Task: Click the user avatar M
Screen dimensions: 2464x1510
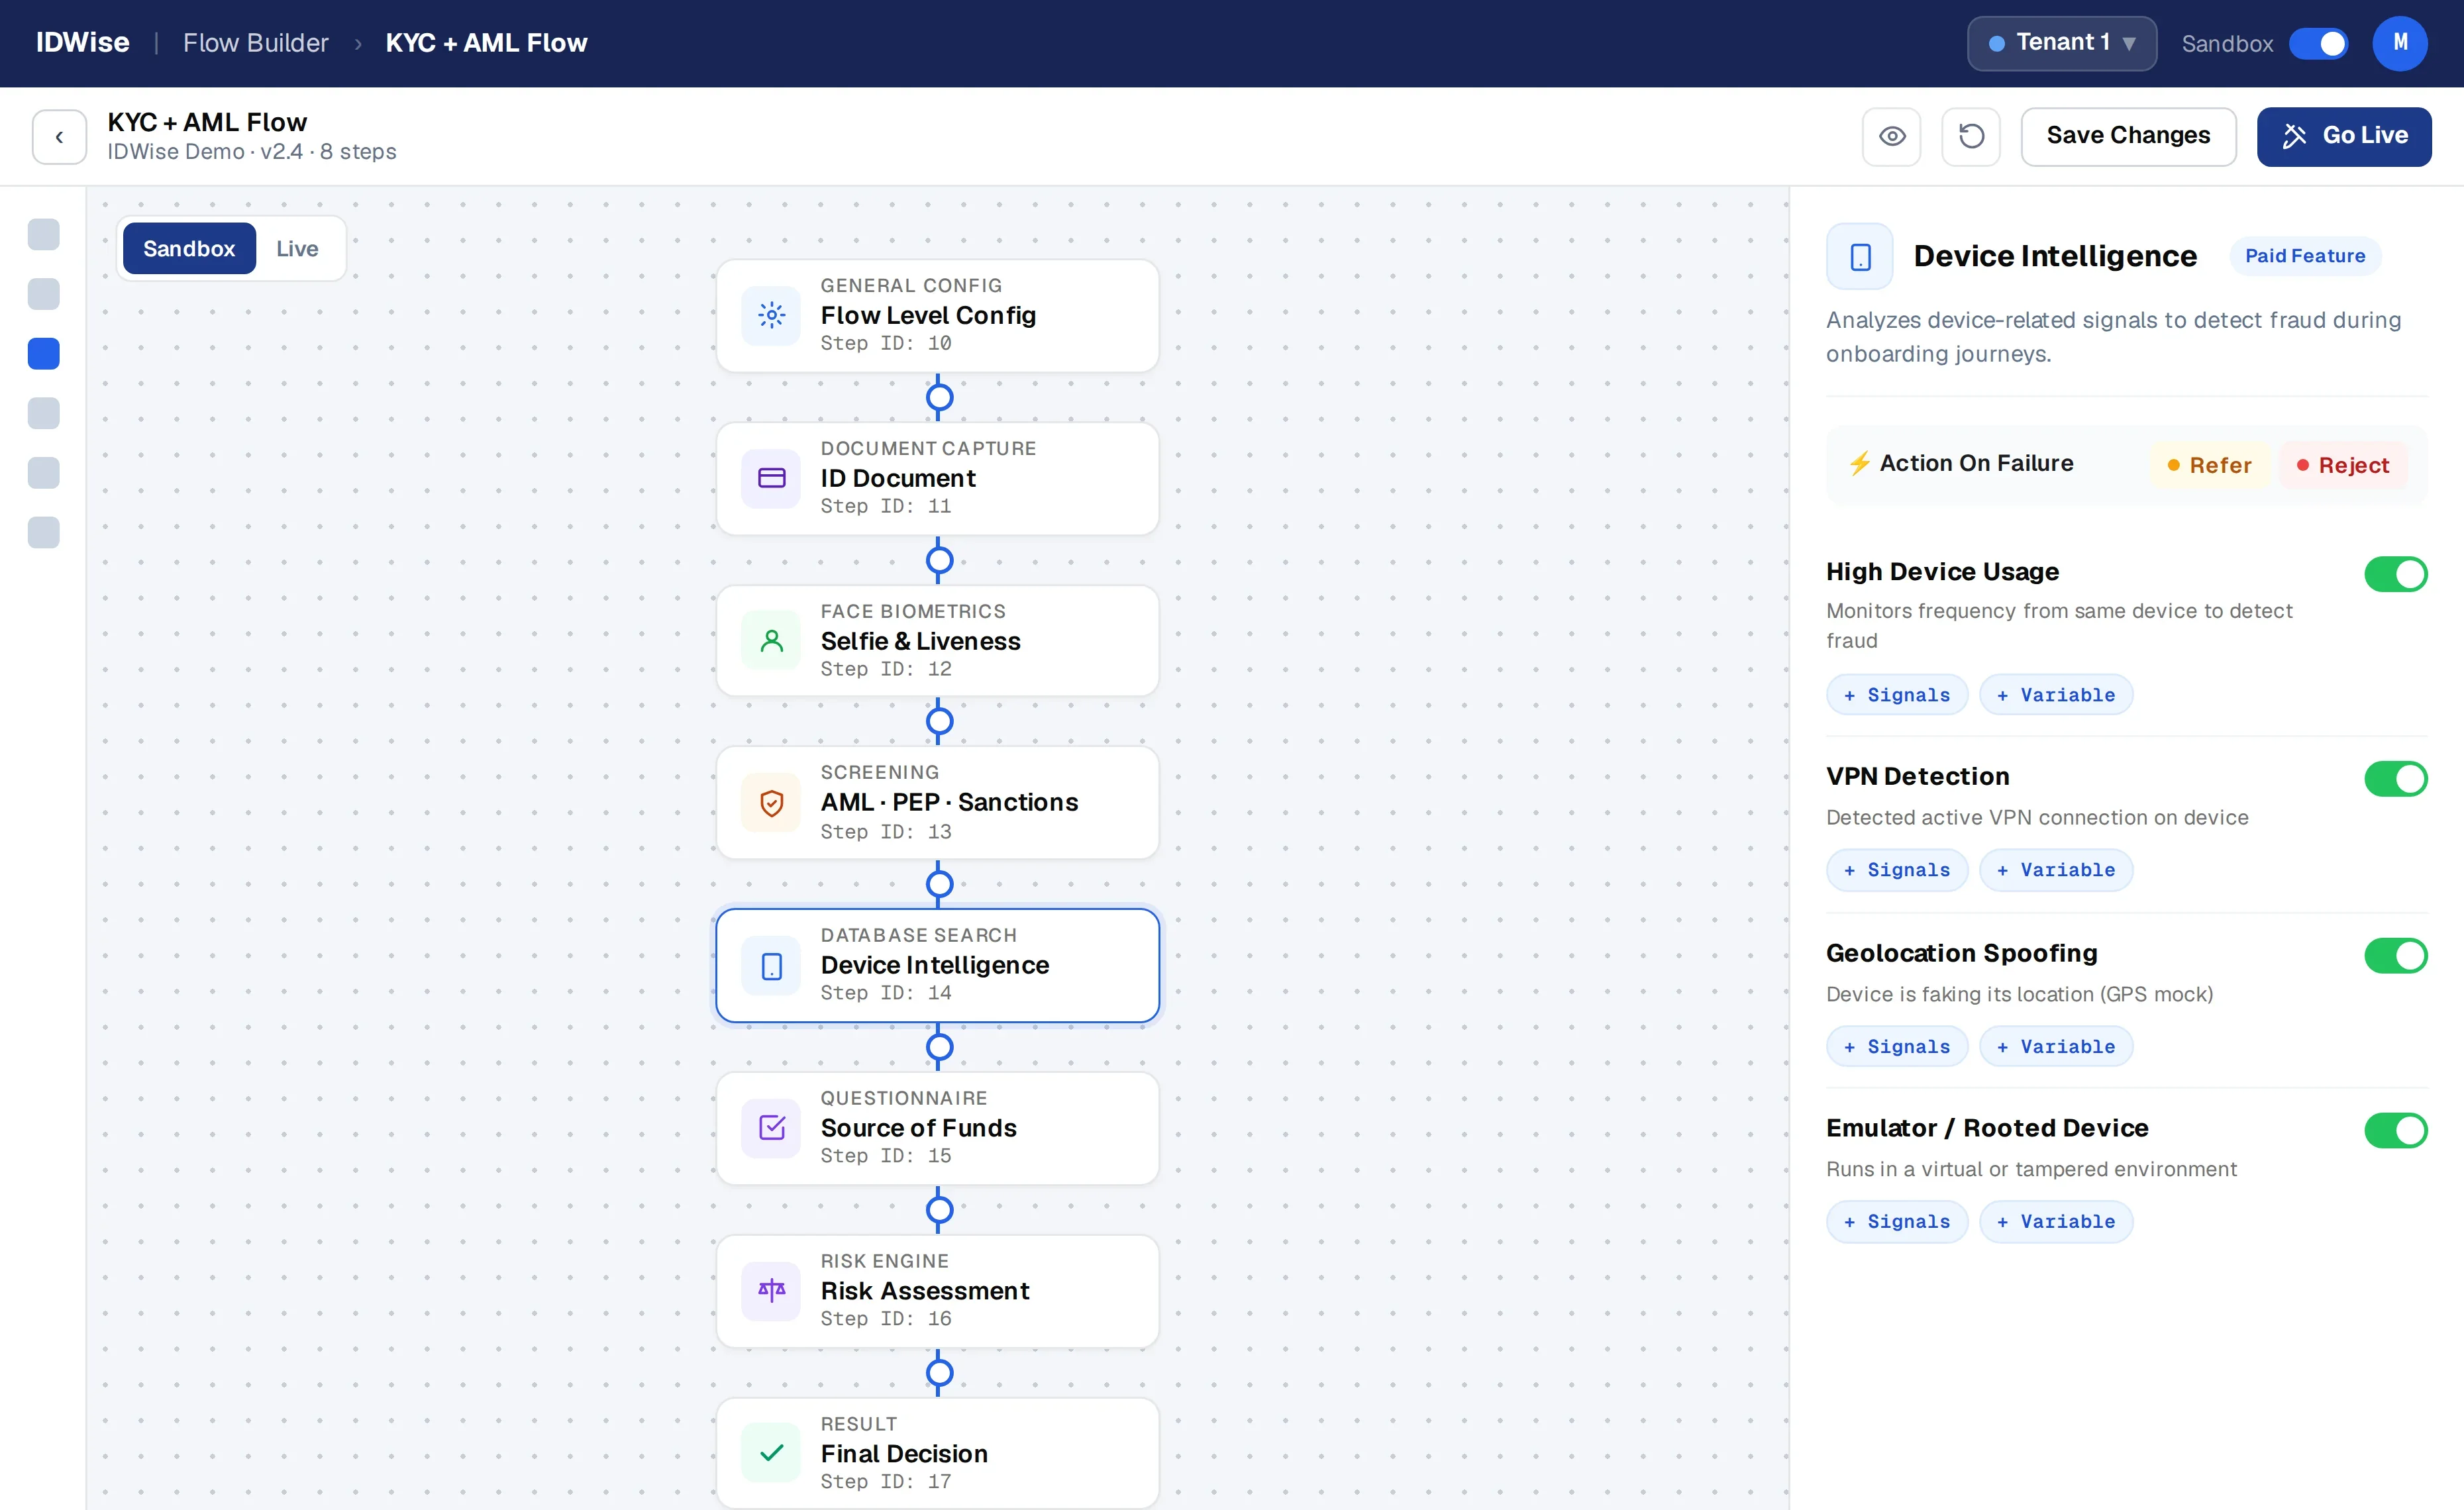Action: click(2399, 43)
